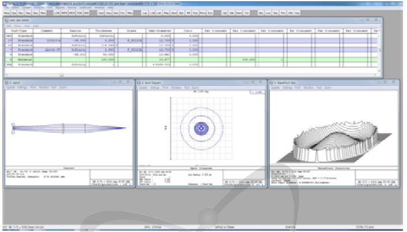
Task: Click Settings in the Spot Diagram window
Action: coord(154,88)
